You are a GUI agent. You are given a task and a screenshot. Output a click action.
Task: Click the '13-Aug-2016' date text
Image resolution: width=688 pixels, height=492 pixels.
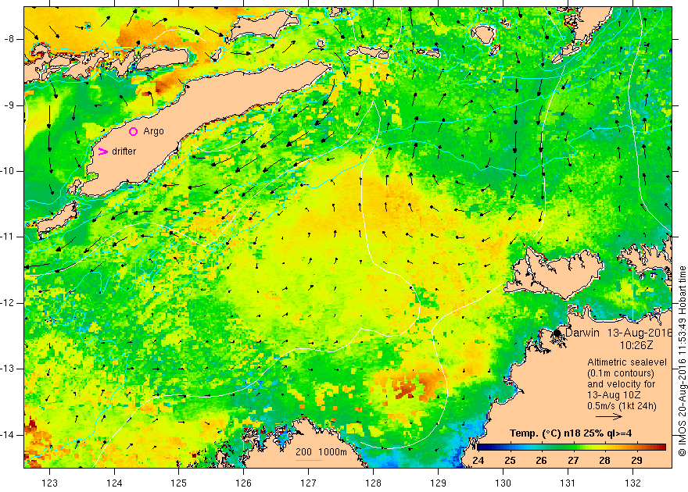click(x=640, y=333)
